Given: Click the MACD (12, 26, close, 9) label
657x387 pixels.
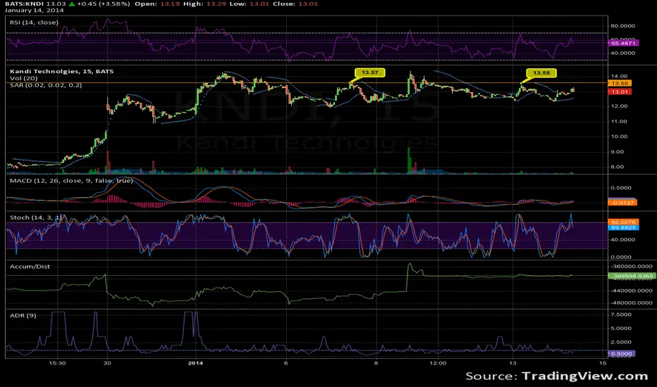Looking at the screenshot, I should [x=71, y=181].
